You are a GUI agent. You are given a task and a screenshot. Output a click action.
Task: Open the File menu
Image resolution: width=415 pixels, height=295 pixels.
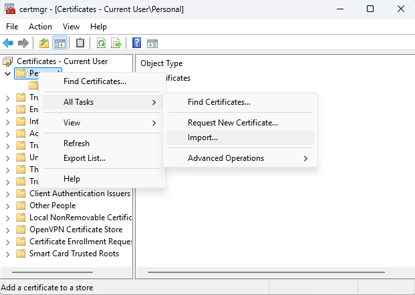coord(12,27)
